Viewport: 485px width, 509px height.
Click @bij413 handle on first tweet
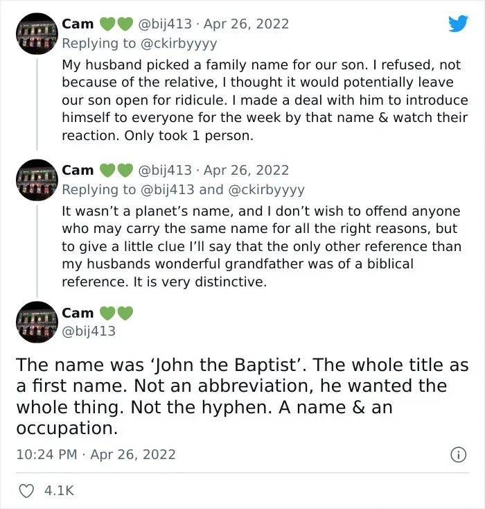(x=165, y=24)
